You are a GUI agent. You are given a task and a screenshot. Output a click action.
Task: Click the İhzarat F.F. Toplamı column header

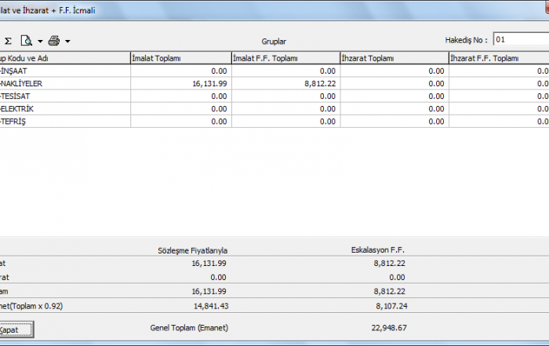click(498, 58)
